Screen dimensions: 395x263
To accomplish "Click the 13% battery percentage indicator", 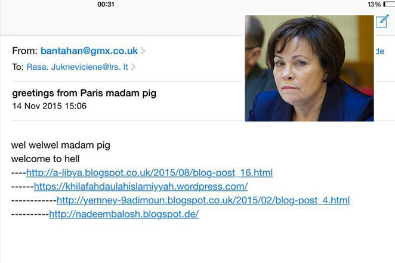I will pos(374,4).
